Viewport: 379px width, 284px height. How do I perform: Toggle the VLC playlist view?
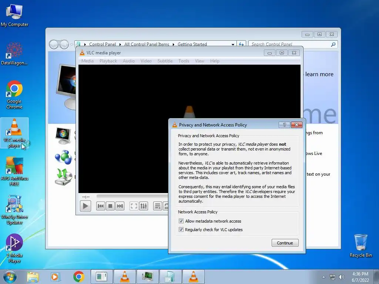tap(157, 206)
